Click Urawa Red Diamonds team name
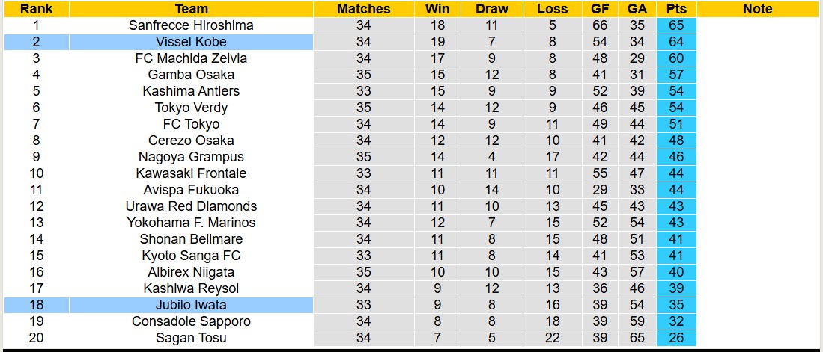Screen dimensions: 823x352 pos(191,206)
